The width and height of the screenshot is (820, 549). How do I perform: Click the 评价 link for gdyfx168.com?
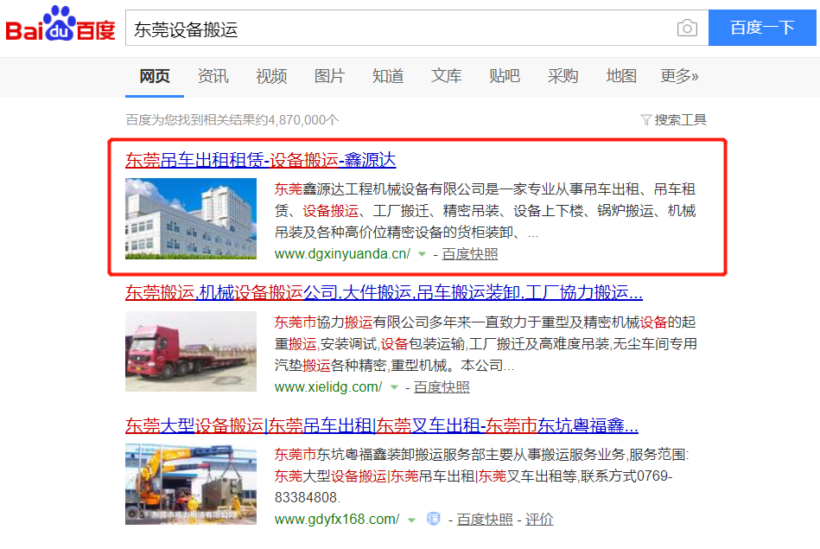(x=539, y=519)
